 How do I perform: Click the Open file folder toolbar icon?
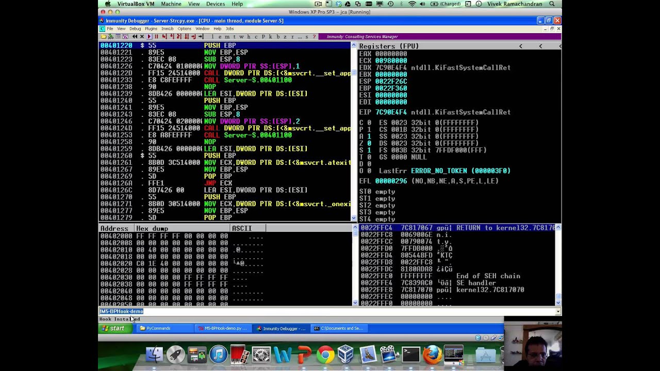point(104,37)
